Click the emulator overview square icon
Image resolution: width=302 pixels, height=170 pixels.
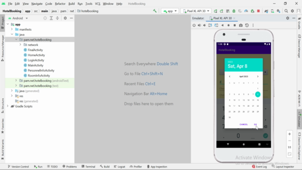point(235,25)
